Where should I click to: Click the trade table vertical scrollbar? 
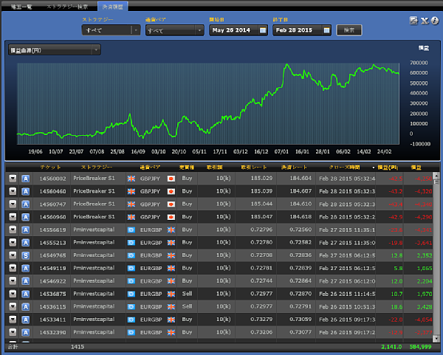[437, 251]
